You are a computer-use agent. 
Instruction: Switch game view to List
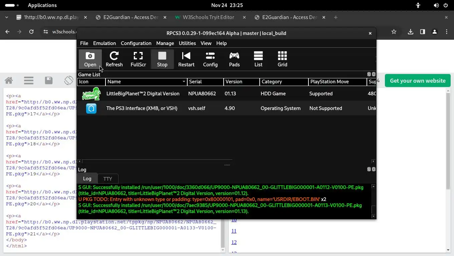258,59
